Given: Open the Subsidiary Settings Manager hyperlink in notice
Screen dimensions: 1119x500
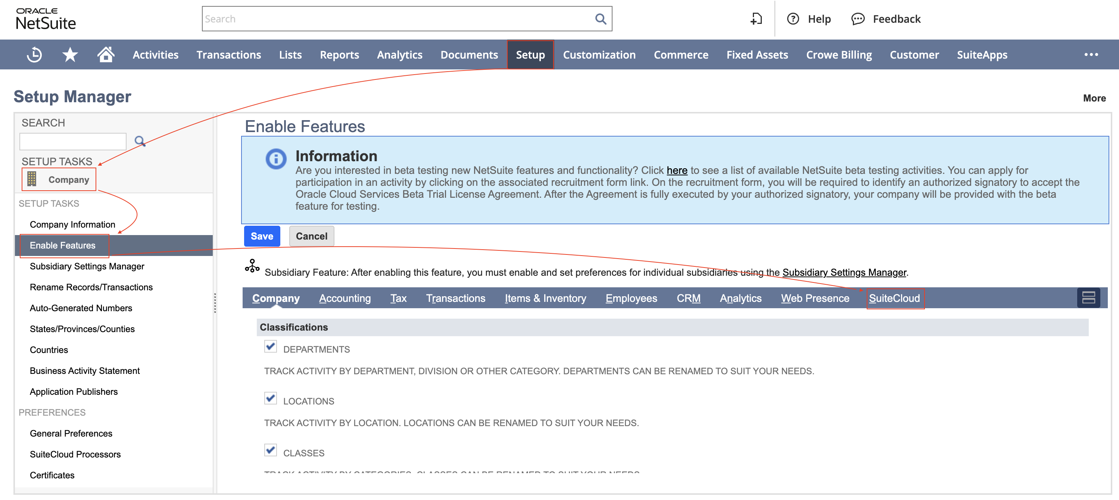Looking at the screenshot, I should click(x=844, y=272).
